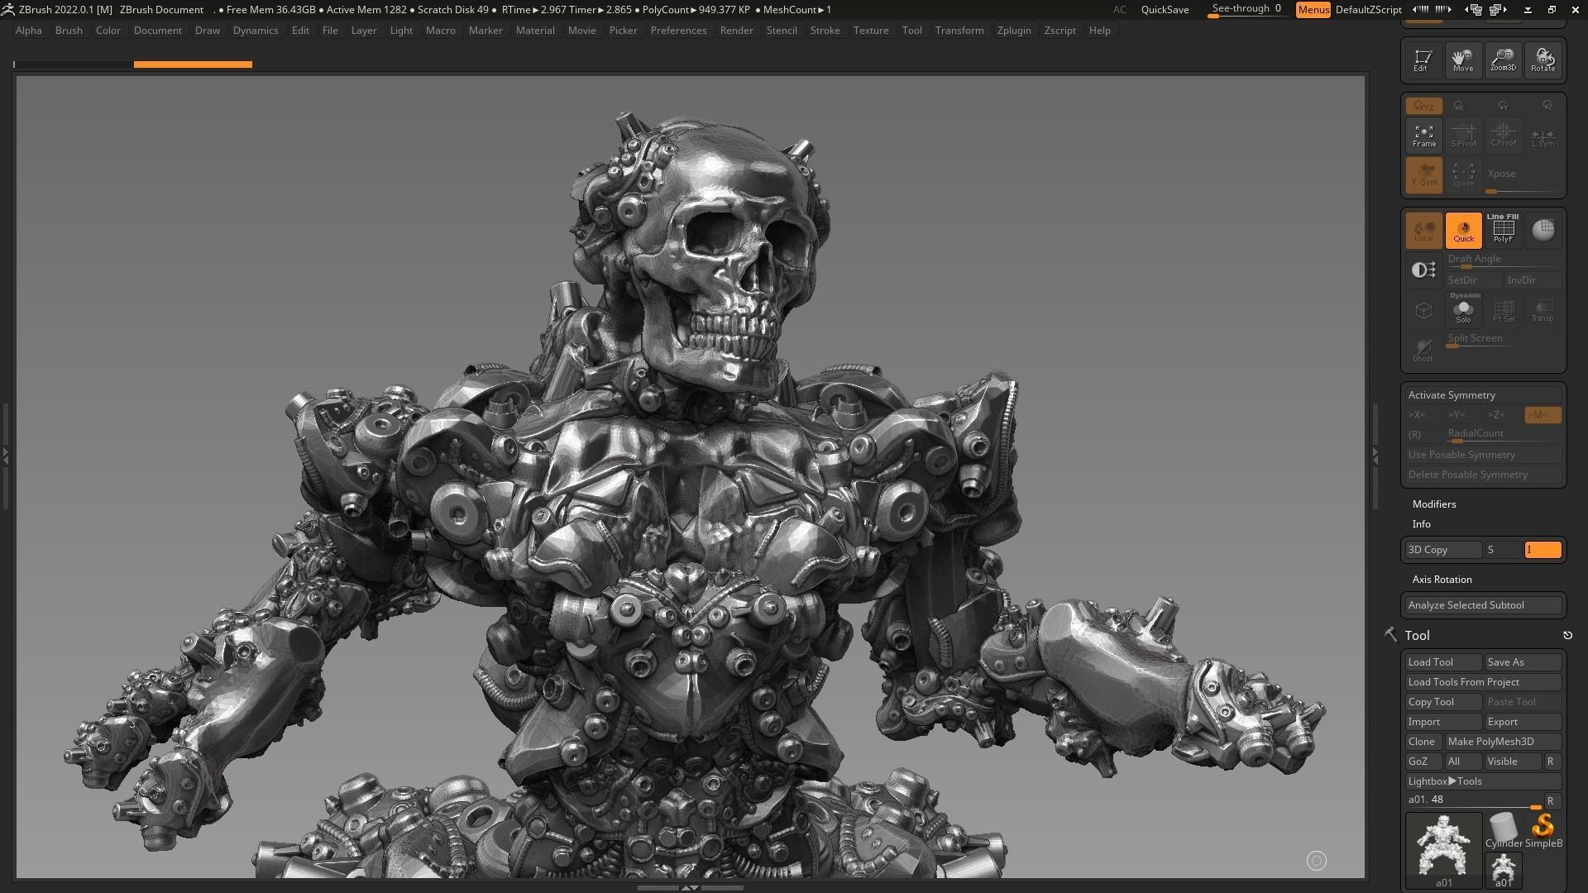
Task: Toggle the >M< mirror symmetry button
Action: [x=1543, y=415]
